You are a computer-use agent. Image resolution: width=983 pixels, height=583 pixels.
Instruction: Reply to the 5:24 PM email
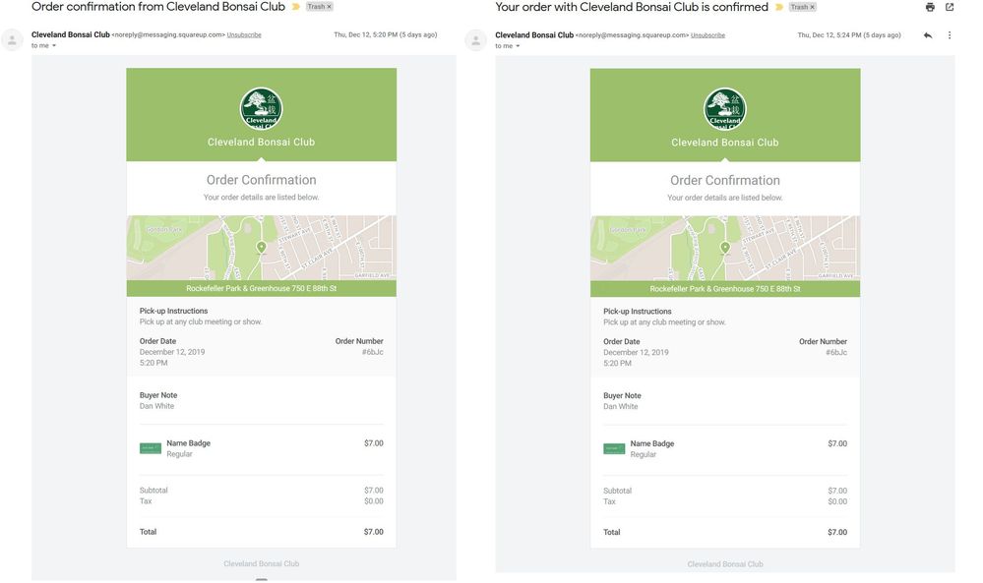click(928, 35)
